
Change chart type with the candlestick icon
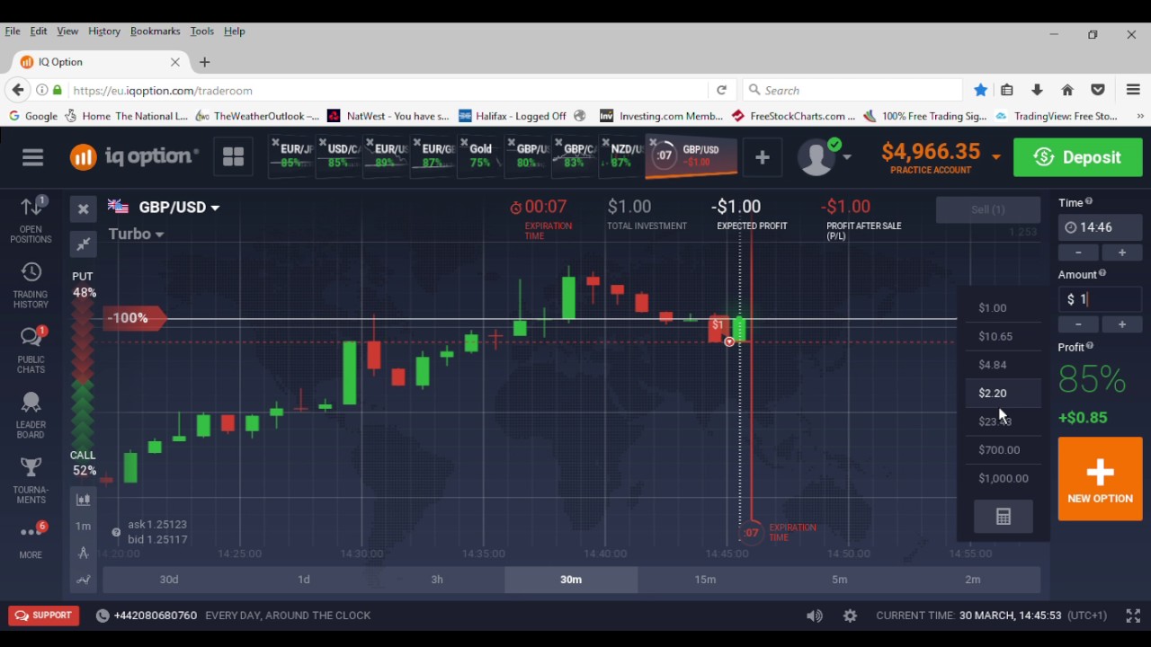tap(83, 500)
